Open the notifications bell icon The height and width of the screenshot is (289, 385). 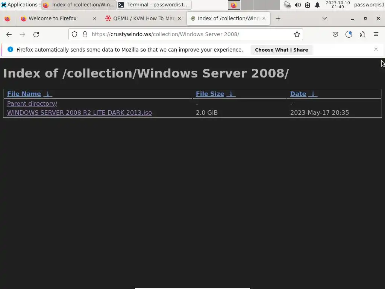tap(317, 5)
